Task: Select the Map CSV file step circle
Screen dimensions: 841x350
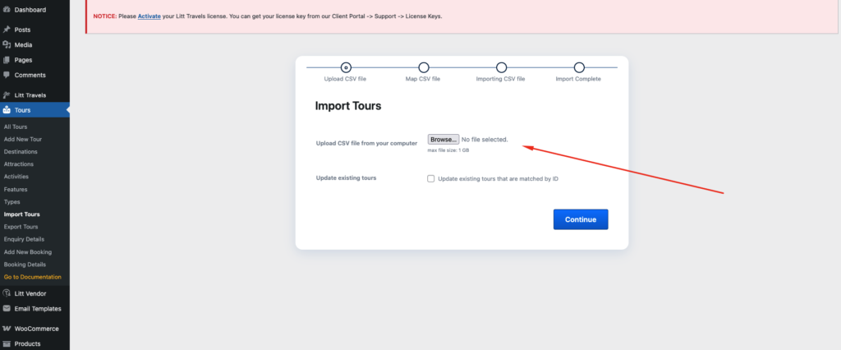Action: click(x=424, y=67)
